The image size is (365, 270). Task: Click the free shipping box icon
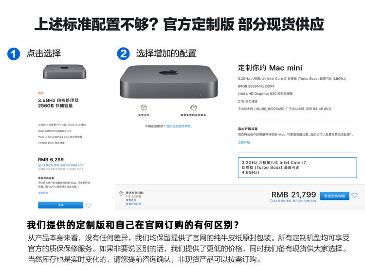click(144, 108)
